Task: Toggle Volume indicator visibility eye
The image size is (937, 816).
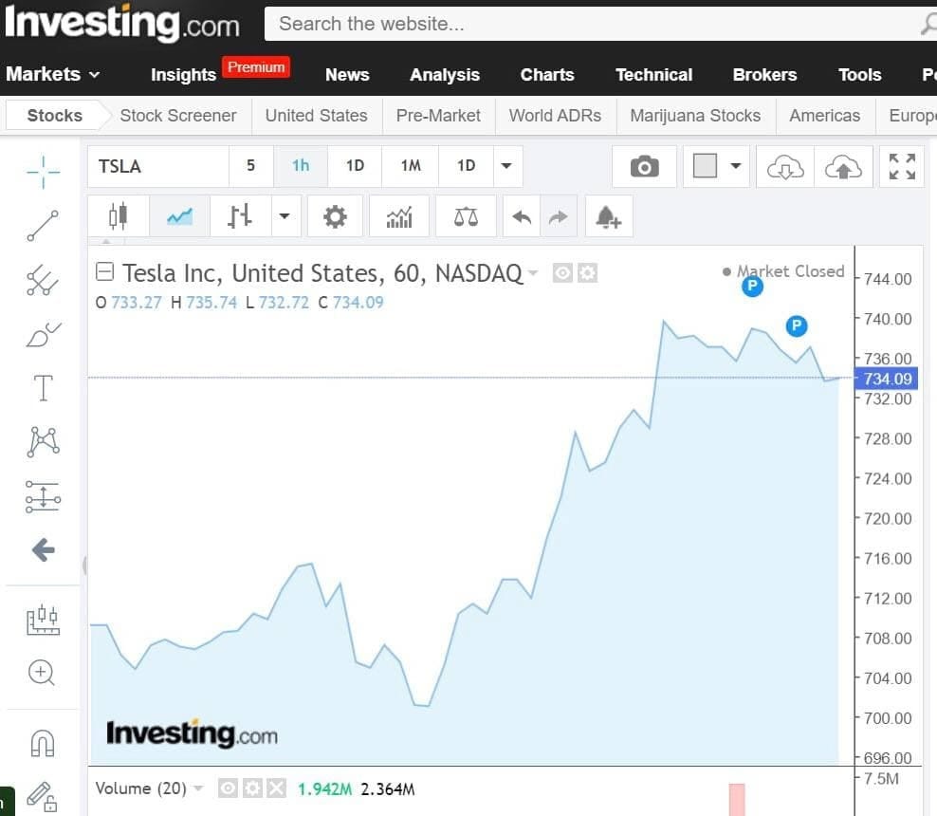Action: [x=228, y=788]
